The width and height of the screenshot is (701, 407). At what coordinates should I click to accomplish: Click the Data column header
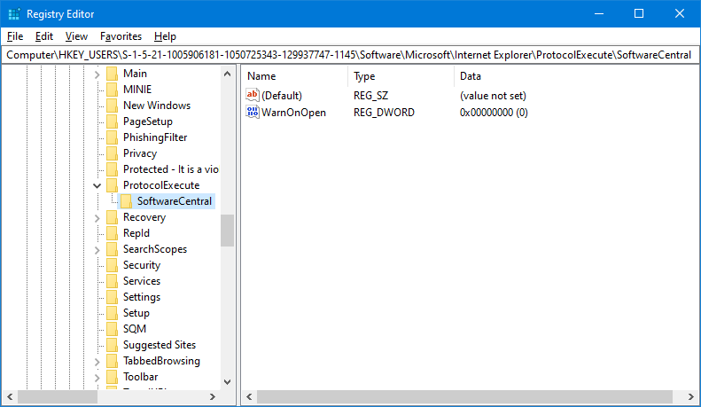click(471, 76)
